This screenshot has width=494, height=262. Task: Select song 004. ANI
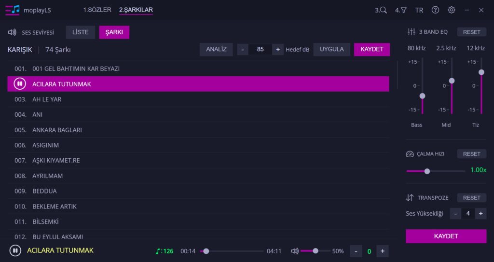(198, 114)
